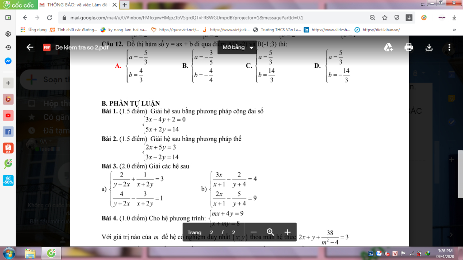Screen dimensions: 463x260
Task: Open a new browser tab
Action: pos(124,5)
